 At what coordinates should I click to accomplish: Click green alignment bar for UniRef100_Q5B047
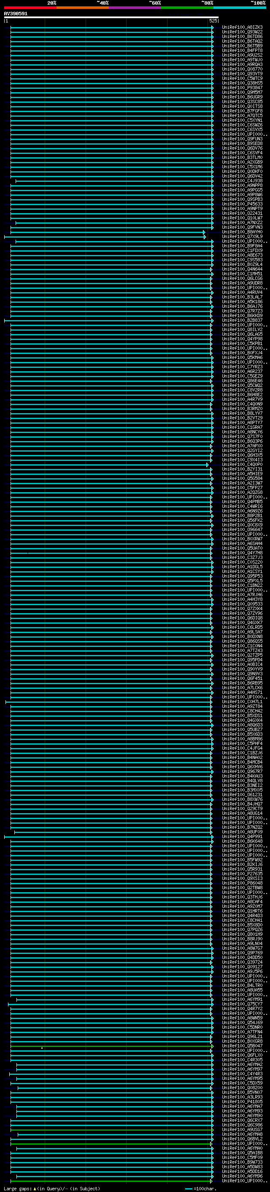point(112,1046)
